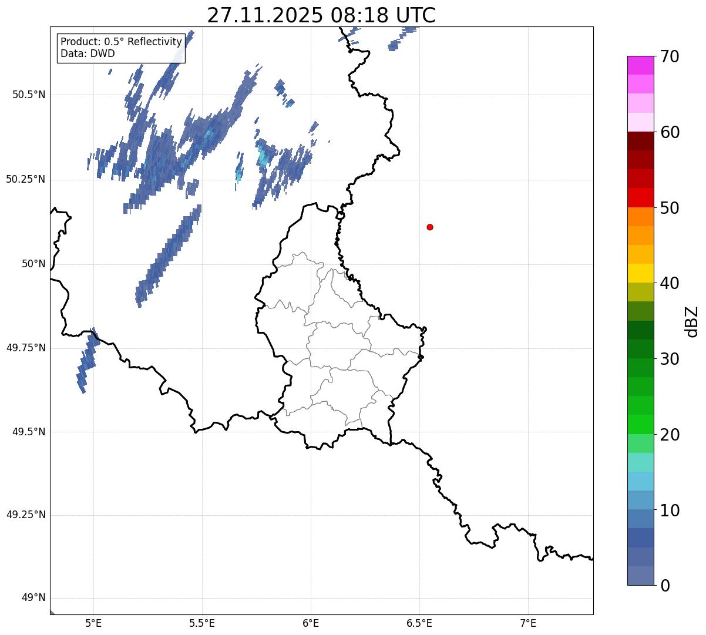Click the 6°E longitude label

click(311, 623)
